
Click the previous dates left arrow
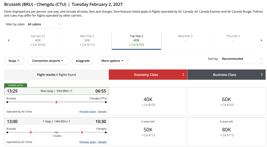pos(9,40)
